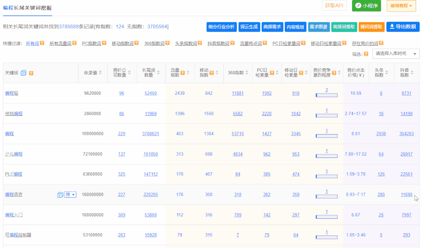The image size is (422, 248).
Task: Click the 获取API button
Action: click(334, 5)
